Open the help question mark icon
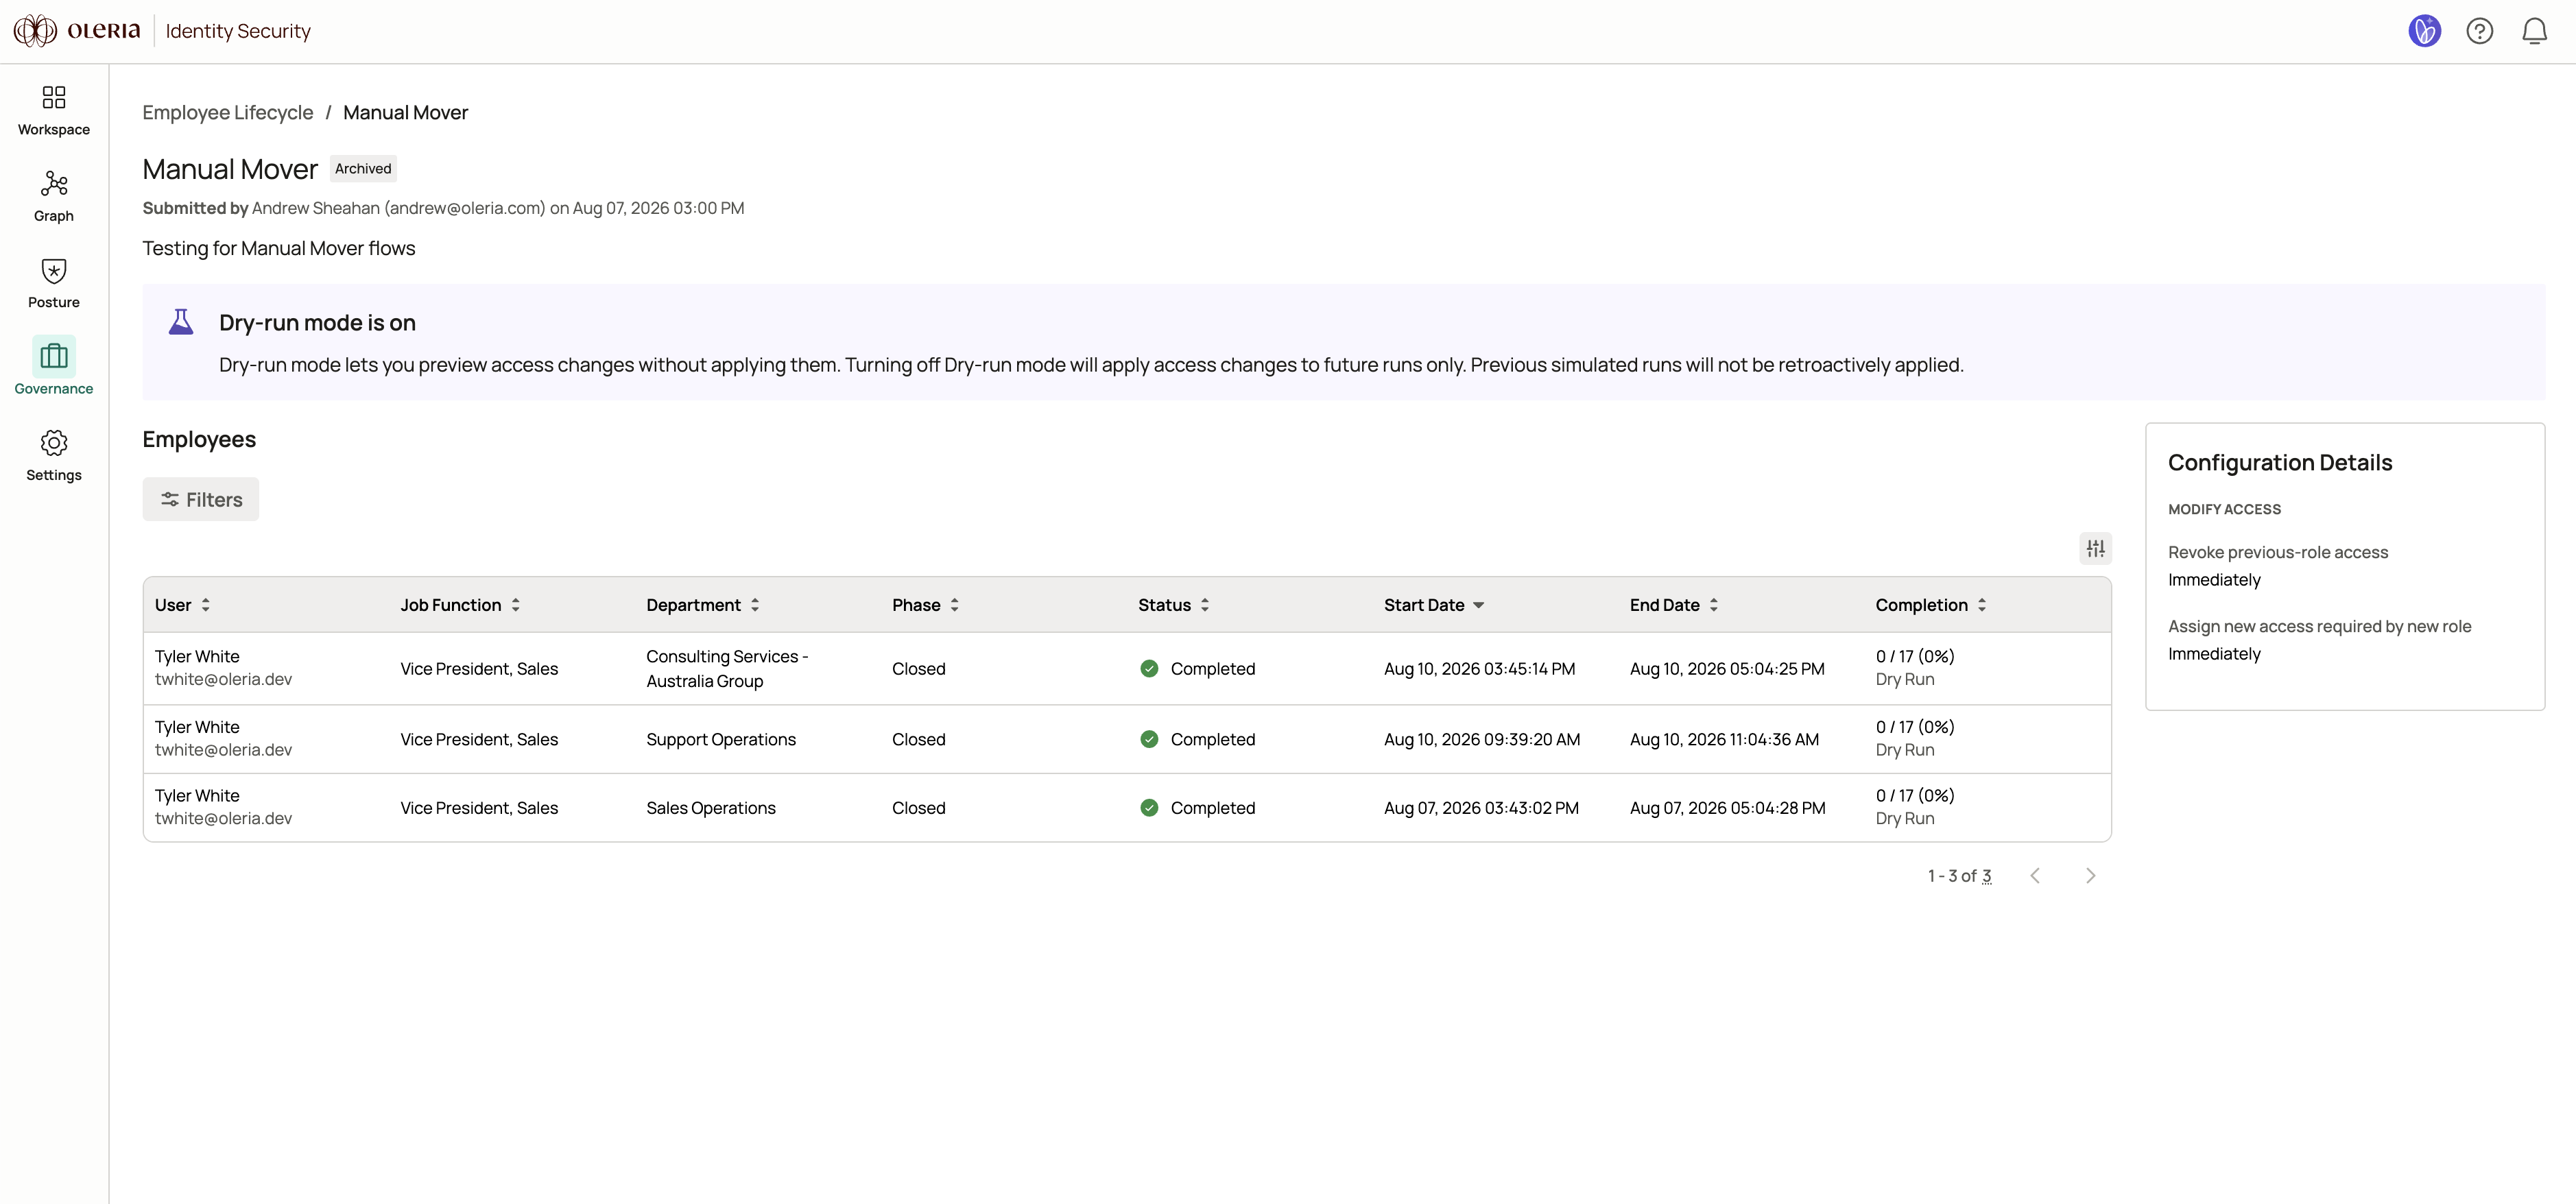 tap(2479, 31)
